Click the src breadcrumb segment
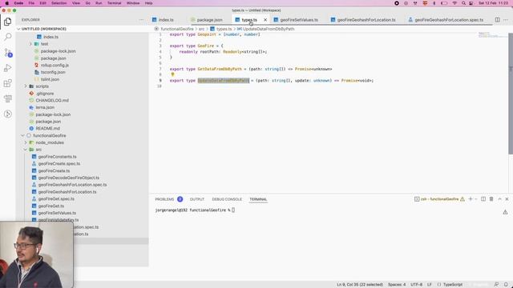Viewport: 513px width, 288px height. 201,29
